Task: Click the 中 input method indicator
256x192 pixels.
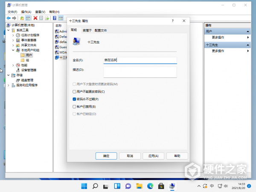Action: tap(212, 186)
